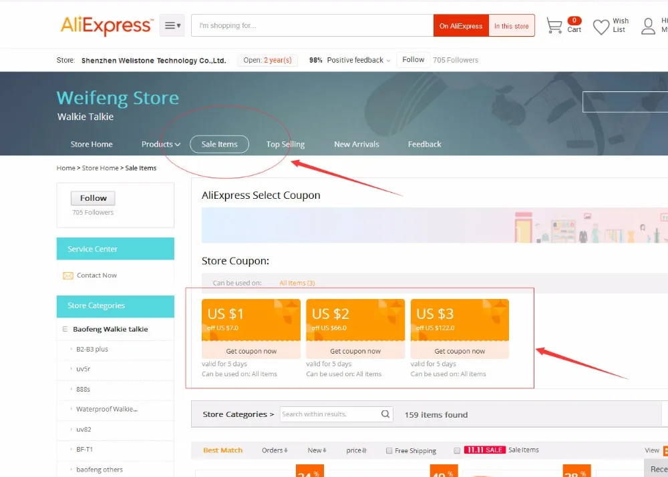Click Follow button in store header bar
668x477 pixels.
pos(413,59)
